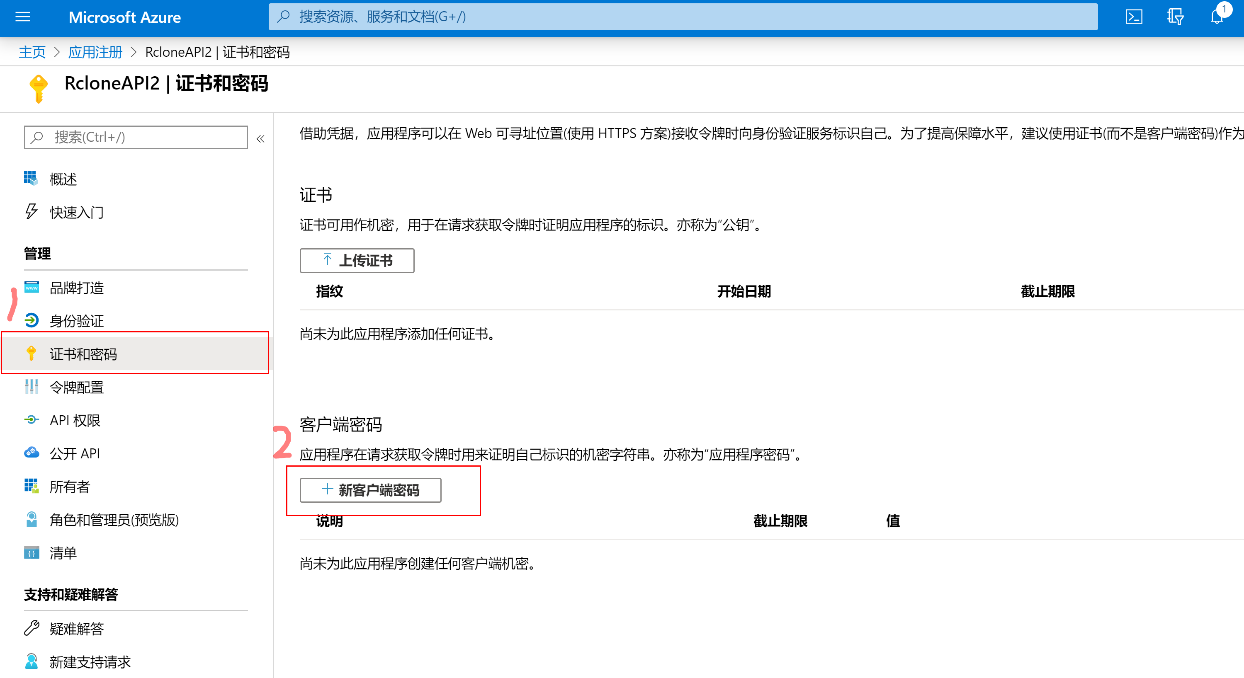
Task: Collapse the sidebar with the double chevron
Action: (x=260, y=139)
